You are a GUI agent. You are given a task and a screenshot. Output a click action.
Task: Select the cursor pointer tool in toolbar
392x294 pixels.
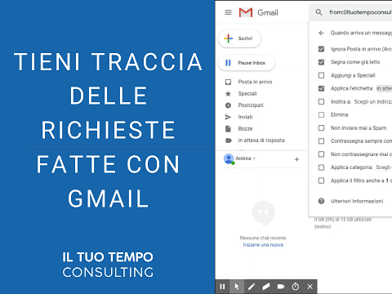[x=237, y=287]
